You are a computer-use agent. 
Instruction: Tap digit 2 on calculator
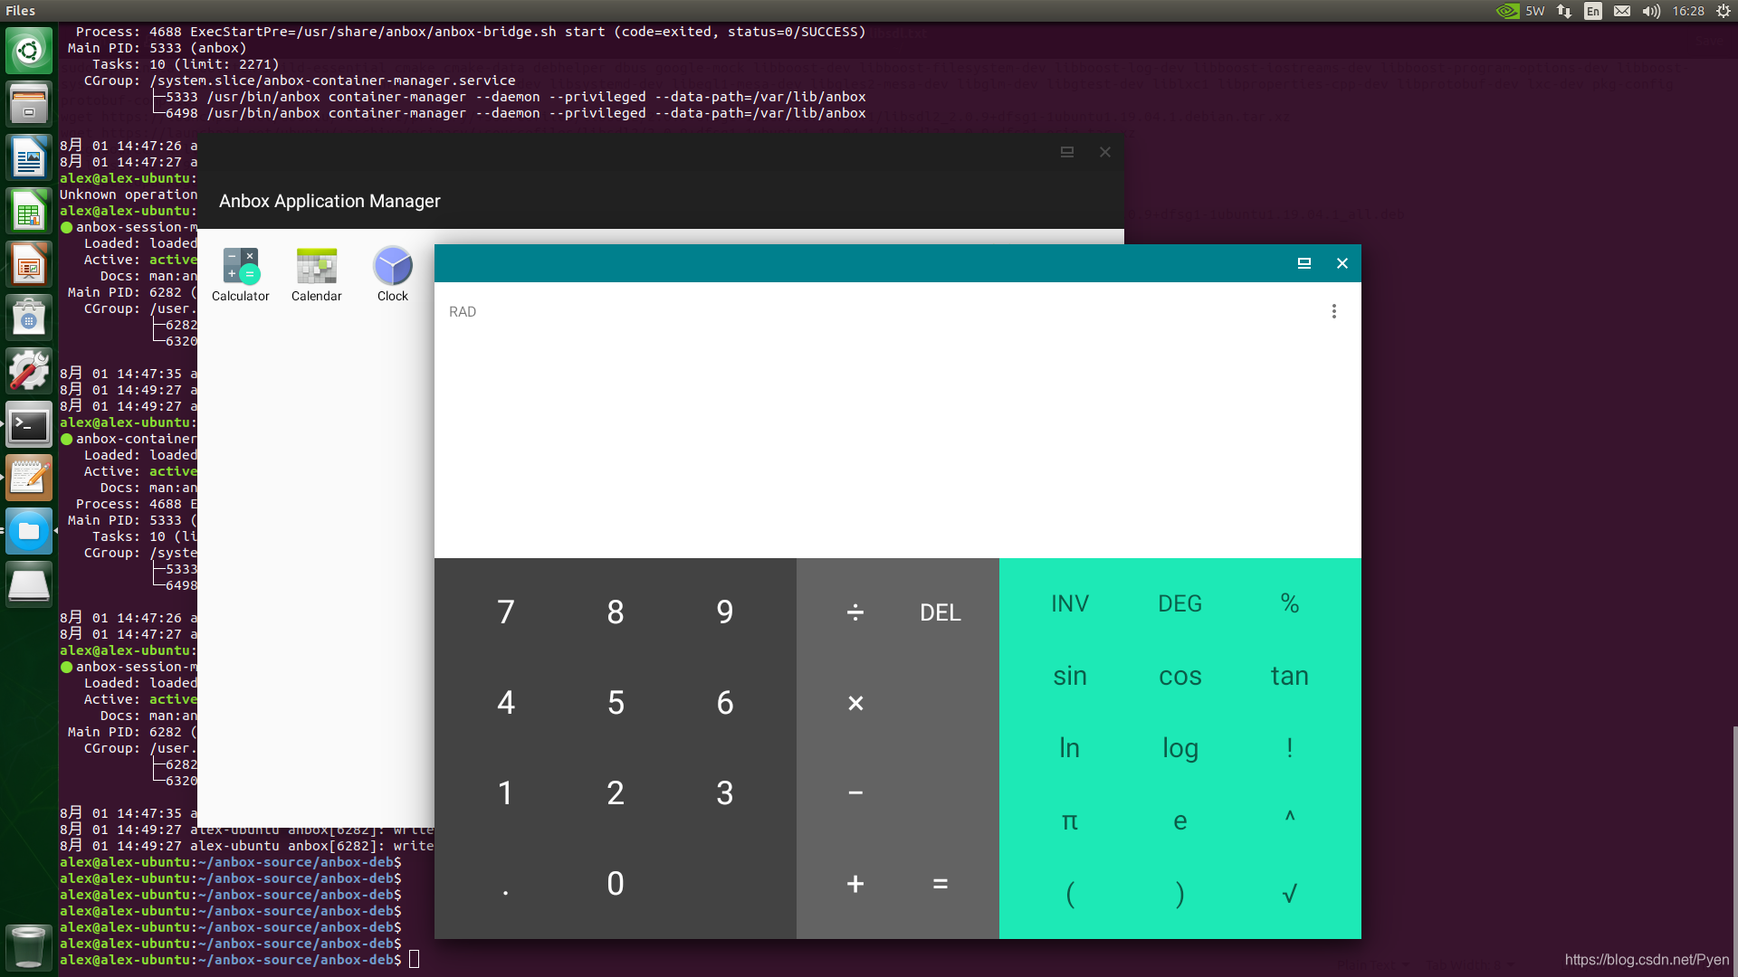point(616,793)
